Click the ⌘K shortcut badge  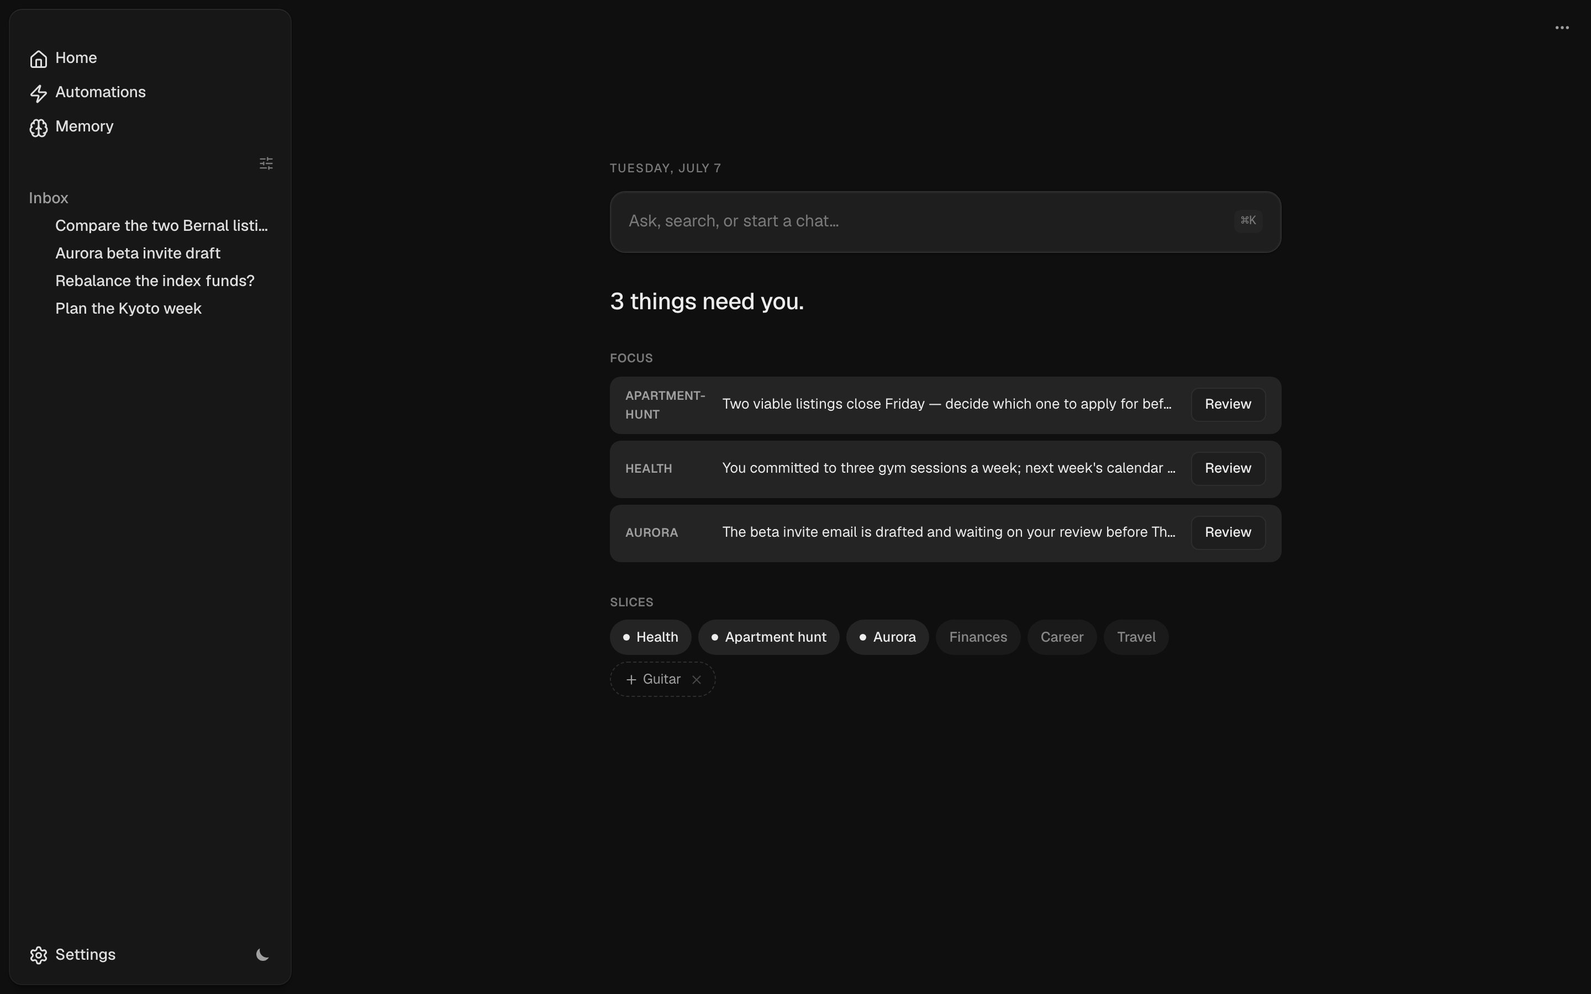pos(1248,221)
